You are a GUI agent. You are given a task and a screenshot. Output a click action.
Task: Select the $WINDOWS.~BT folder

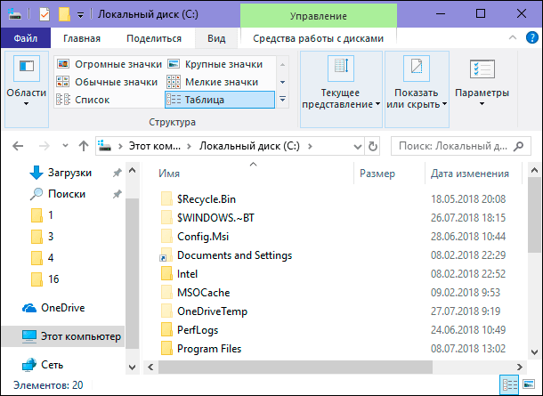[x=207, y=218]
